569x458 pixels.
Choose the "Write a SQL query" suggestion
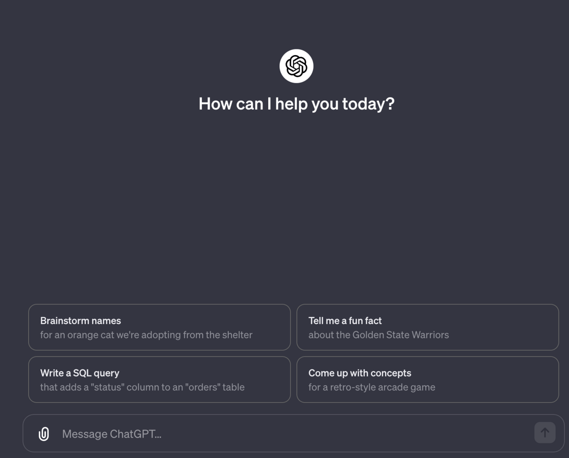click(159, 380)
